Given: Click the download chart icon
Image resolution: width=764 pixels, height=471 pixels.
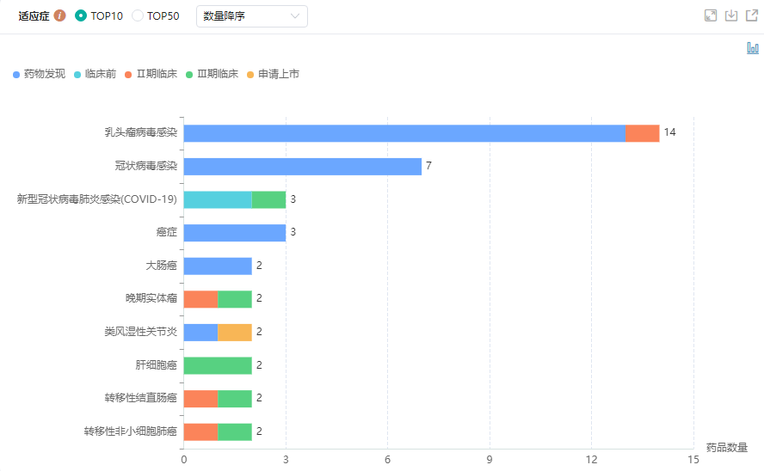Looking at the screenshot, I should [731, 15].
